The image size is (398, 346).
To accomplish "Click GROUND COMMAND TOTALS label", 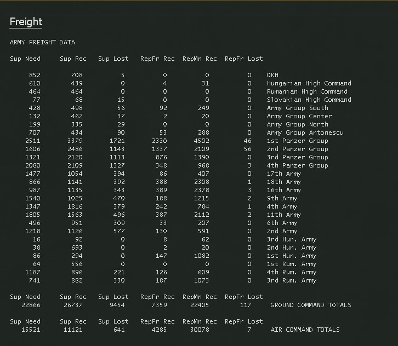I will click(310, 305).
